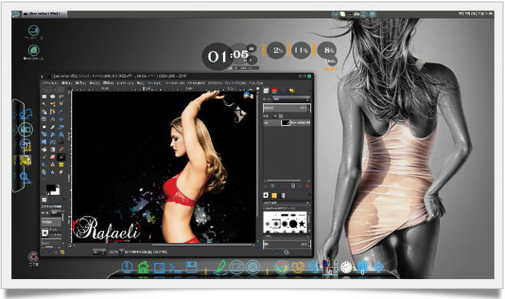The width and height of the screenshot is (505, 299).
Task: Select the Text tool
Action: click(x=61, y=142)
